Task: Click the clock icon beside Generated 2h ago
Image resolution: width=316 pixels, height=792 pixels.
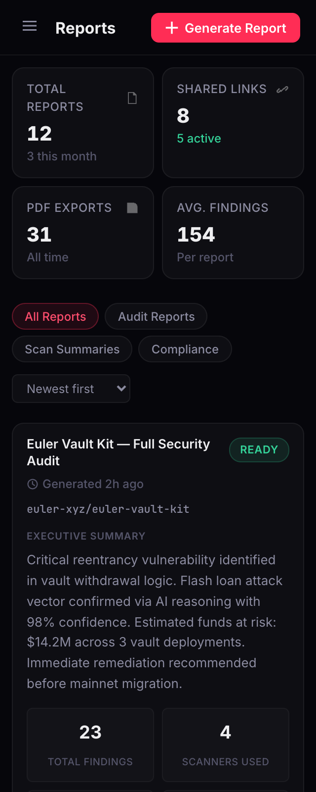Action: [x=33, y=484]
